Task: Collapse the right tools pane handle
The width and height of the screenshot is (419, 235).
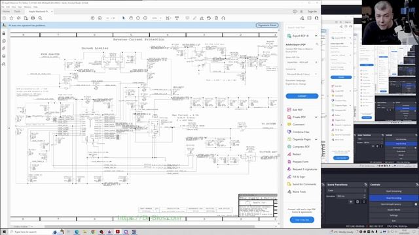Action: (282, 125)
